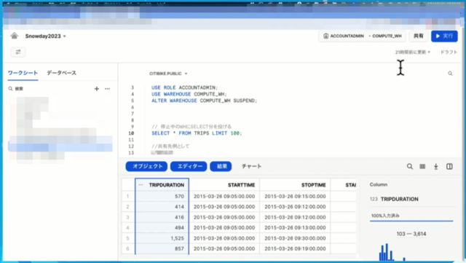Viewport: 466px width, 263px height.
Task: Click the 103 — 3,614 range value
Action: coord(411,234)
